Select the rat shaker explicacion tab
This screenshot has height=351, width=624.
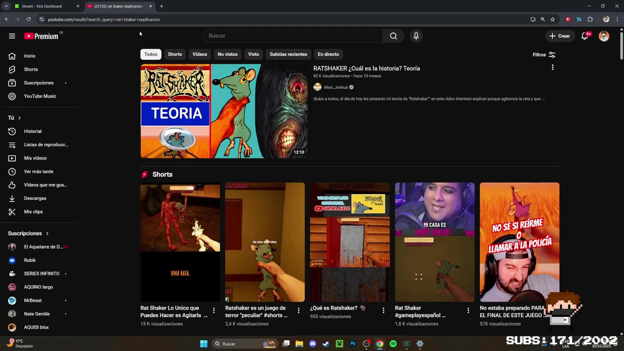[120, 6]
